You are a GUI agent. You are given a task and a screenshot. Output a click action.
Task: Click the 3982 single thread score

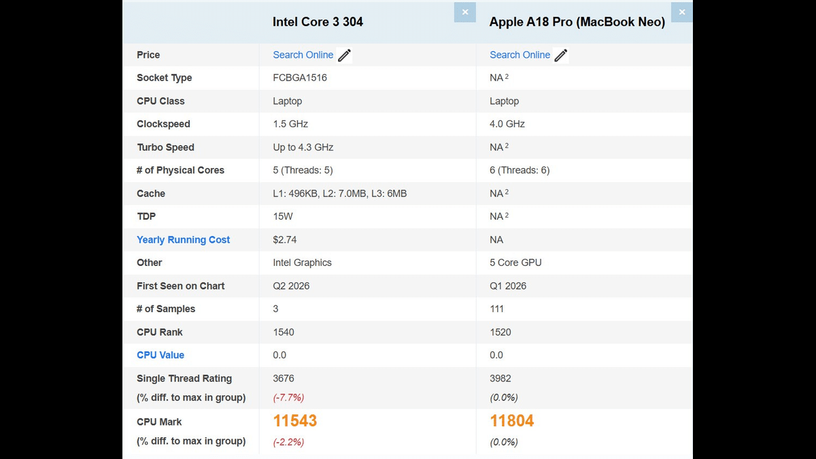500,379
